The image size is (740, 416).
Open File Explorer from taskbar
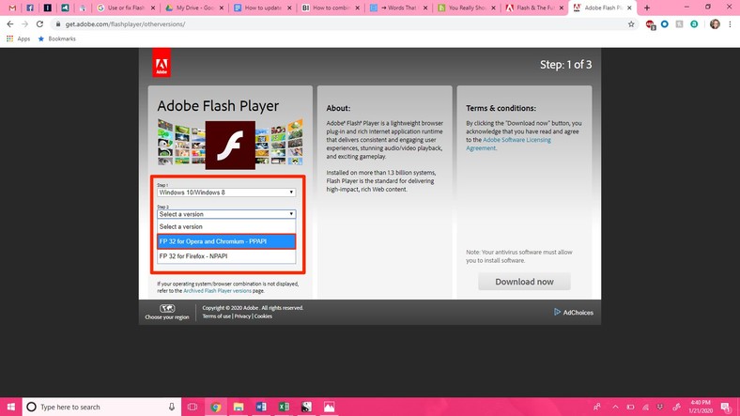click(x=239, y=407)
